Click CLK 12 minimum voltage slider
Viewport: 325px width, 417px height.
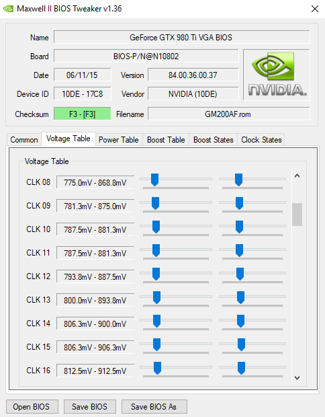coord(176,276)
